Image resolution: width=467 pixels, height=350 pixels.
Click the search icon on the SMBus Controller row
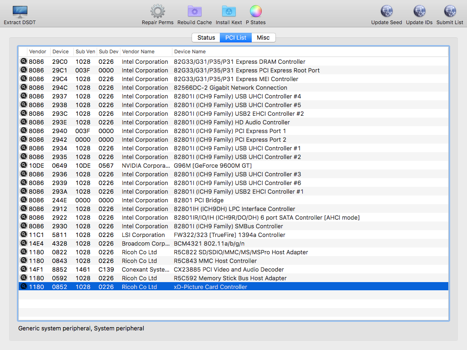coord(24,226)
